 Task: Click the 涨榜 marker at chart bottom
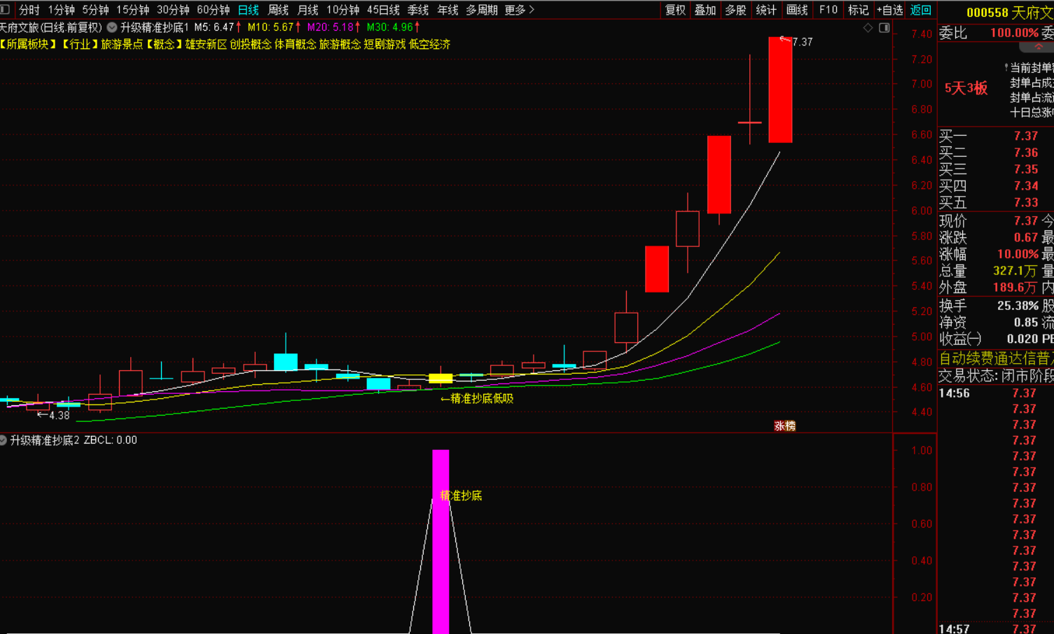pos(784,425)
